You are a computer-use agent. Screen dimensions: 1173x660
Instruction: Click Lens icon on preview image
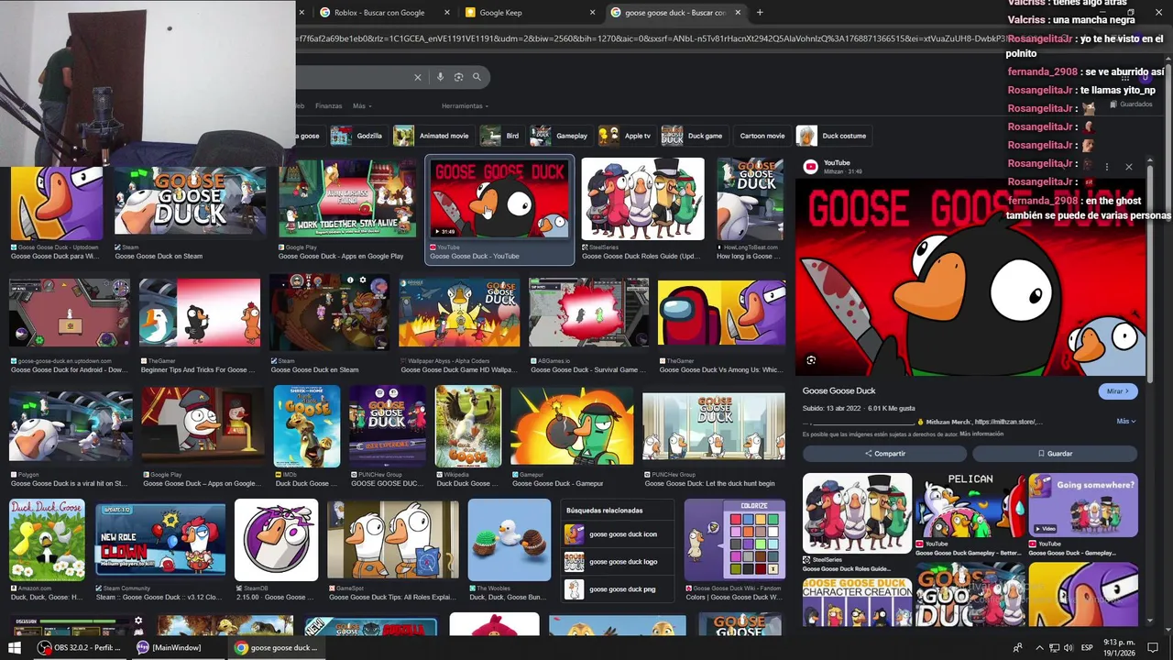coord(811,360)
